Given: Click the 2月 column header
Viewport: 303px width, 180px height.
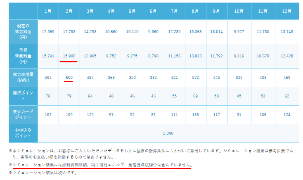Looking at the screenshot, I should 69,11.
